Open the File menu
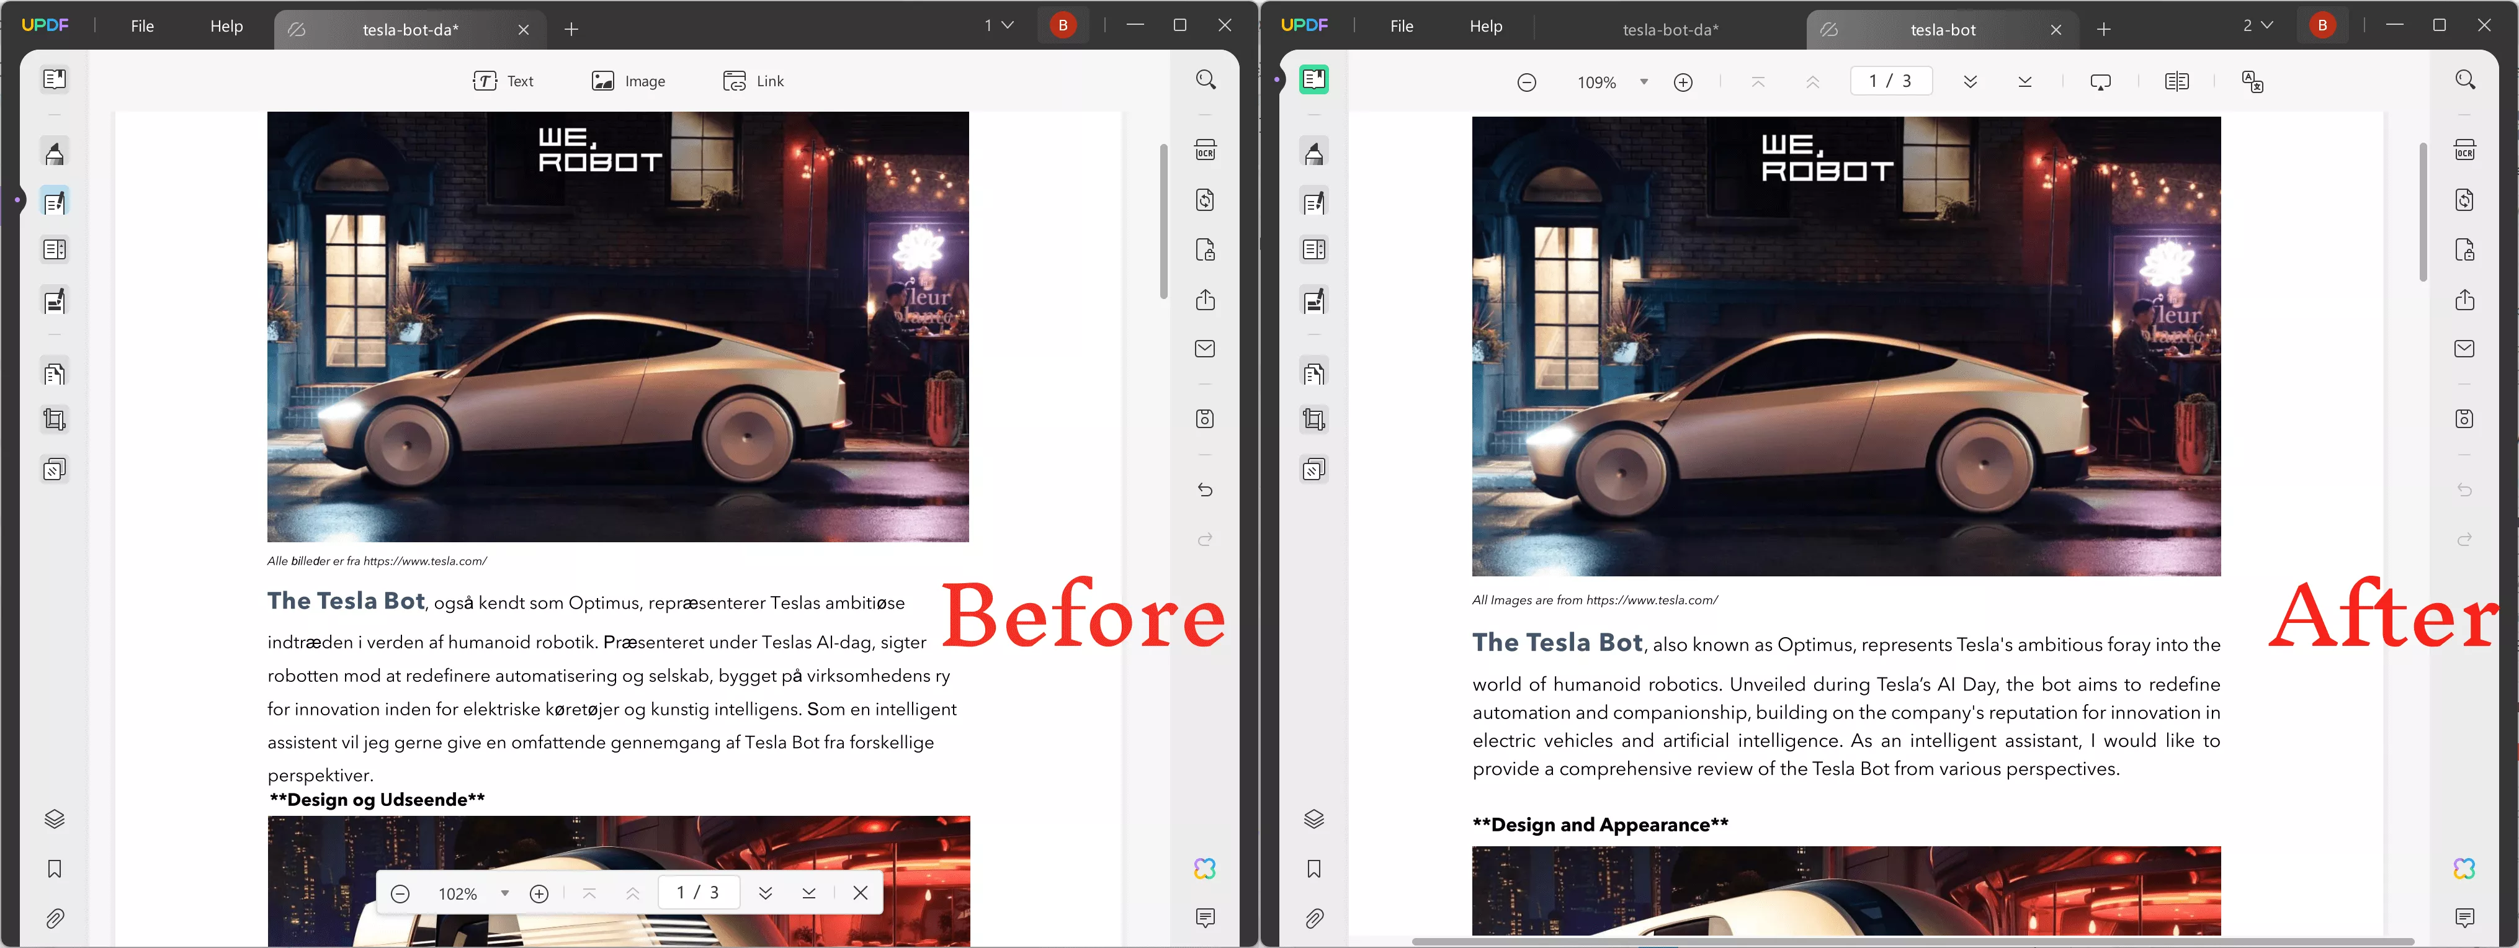The height and width of the screenshot is (948, 2519). [143, 27]
